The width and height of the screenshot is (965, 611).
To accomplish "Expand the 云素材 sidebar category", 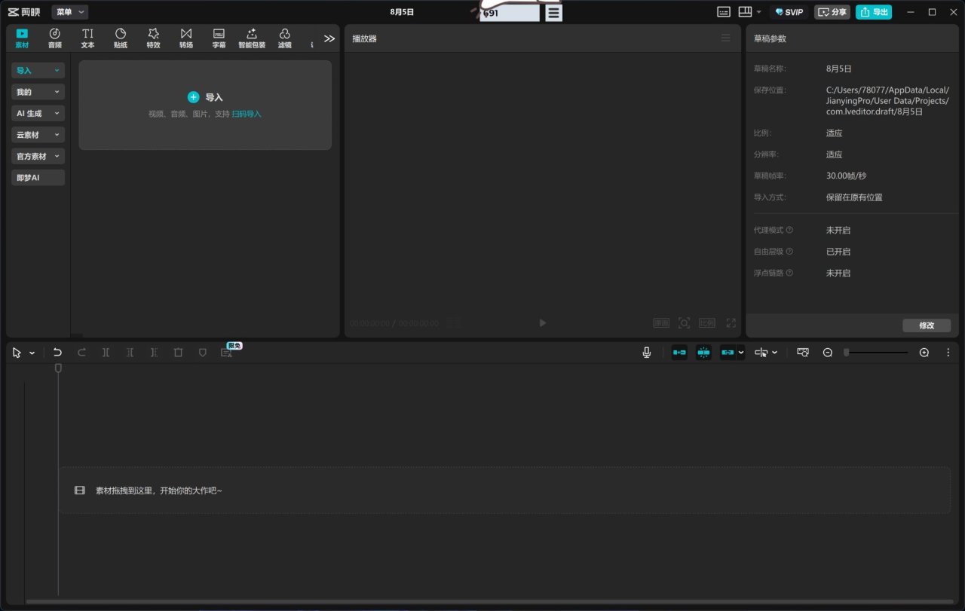I will pos(38,135).
